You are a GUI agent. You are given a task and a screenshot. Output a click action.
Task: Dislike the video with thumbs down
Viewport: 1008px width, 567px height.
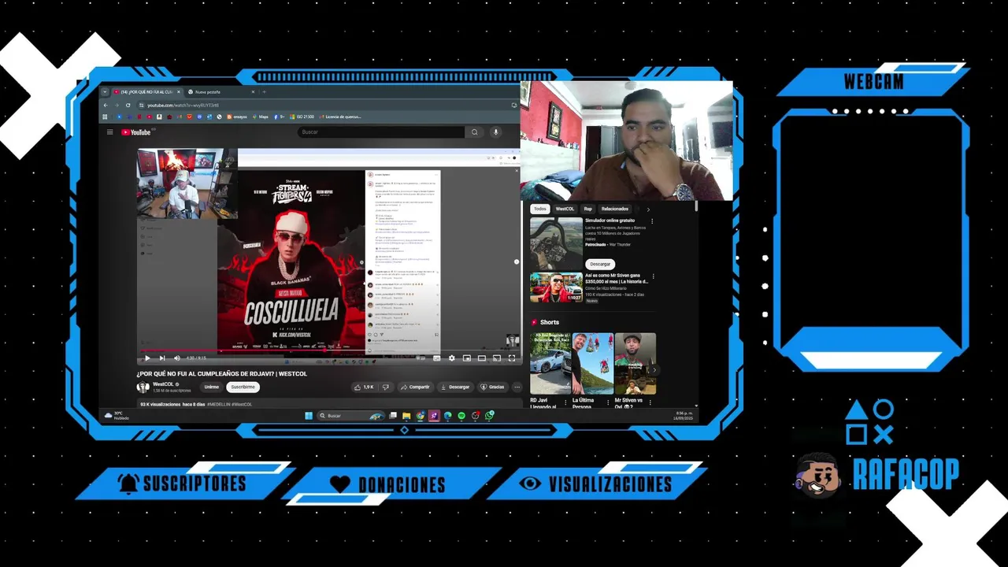(x=385, y=387)
